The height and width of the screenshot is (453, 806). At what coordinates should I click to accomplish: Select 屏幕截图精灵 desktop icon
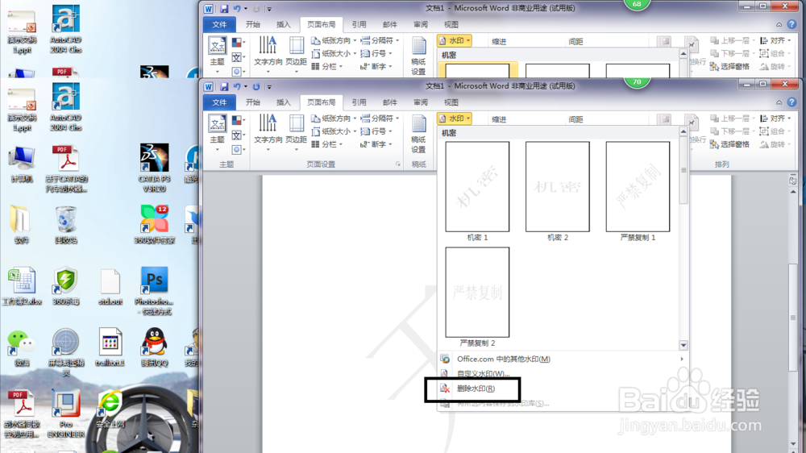66,352
